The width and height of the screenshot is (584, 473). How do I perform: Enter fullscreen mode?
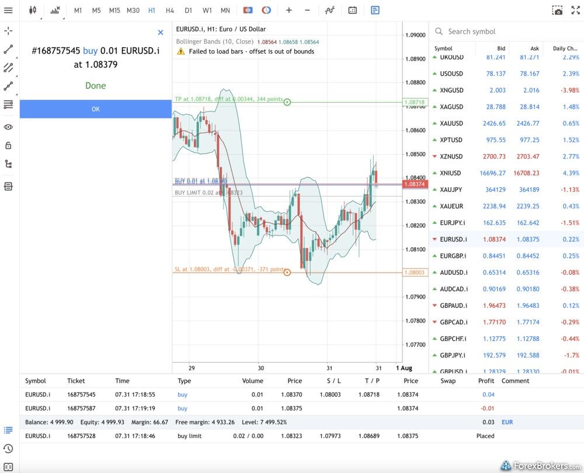click(575, 10)
